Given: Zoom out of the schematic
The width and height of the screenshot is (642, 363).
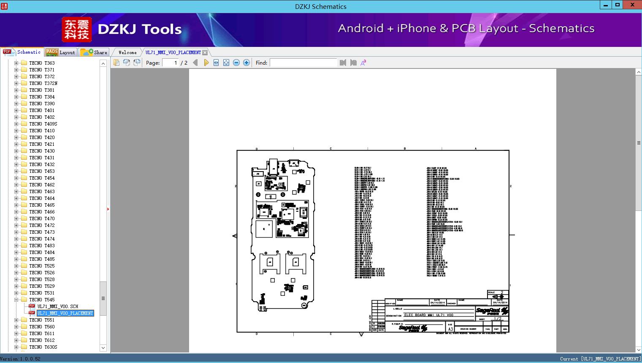Looking at the screenshot, I should coord(236,63).
